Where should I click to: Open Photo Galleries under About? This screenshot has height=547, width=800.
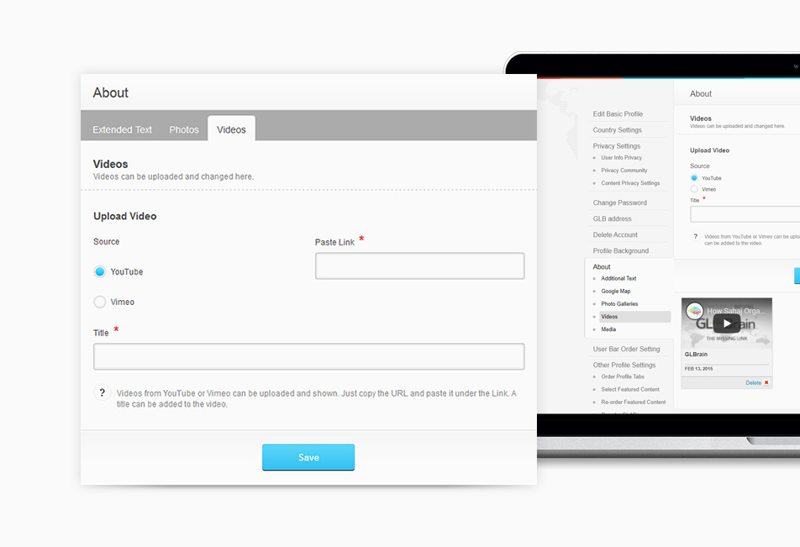point(619,304)
